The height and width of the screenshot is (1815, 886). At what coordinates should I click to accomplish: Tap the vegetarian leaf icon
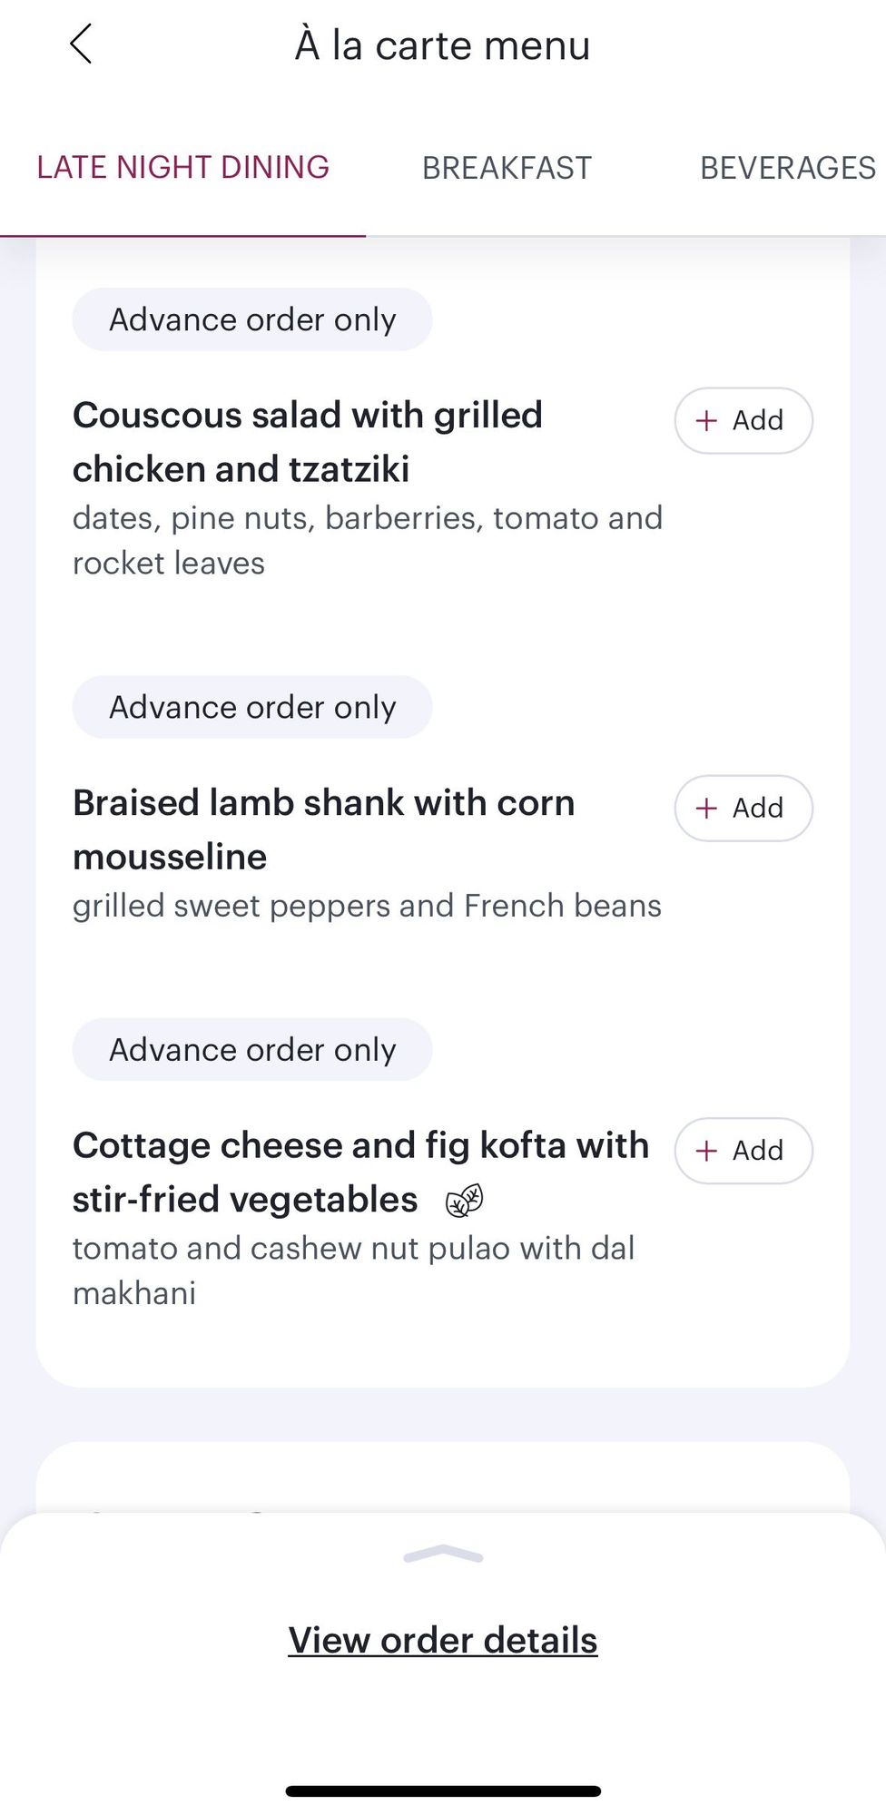click(464, 1201)
